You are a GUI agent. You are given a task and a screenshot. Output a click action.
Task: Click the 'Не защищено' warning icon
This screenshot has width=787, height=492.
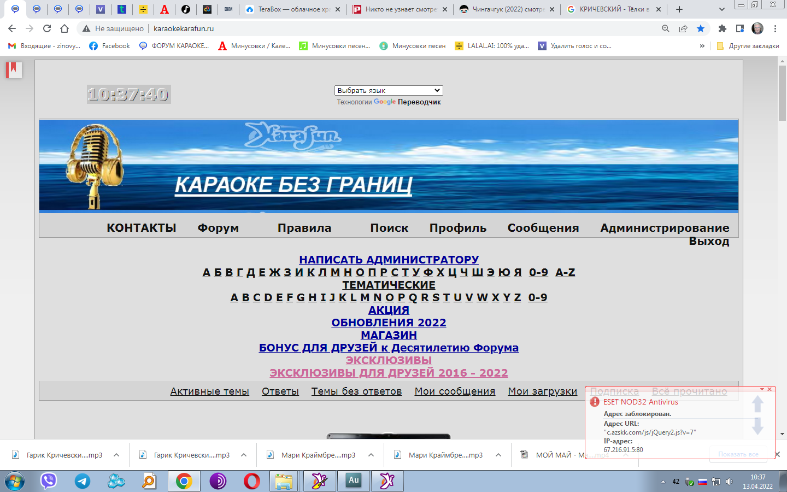coord(86,28)
